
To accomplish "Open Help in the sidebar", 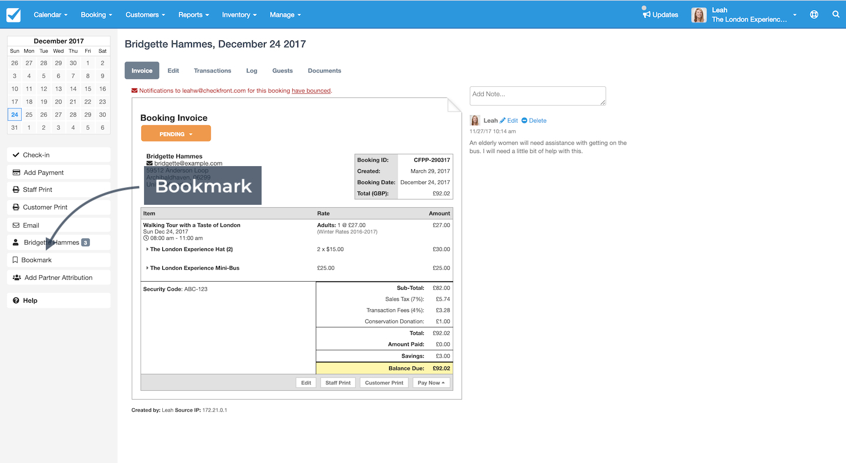I will 59,300.
